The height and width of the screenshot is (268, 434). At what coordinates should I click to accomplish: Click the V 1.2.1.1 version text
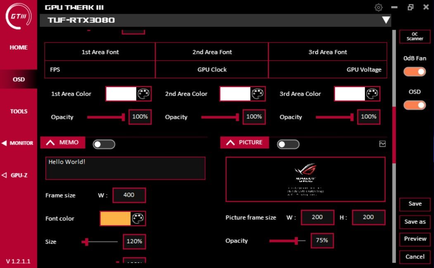18,261
